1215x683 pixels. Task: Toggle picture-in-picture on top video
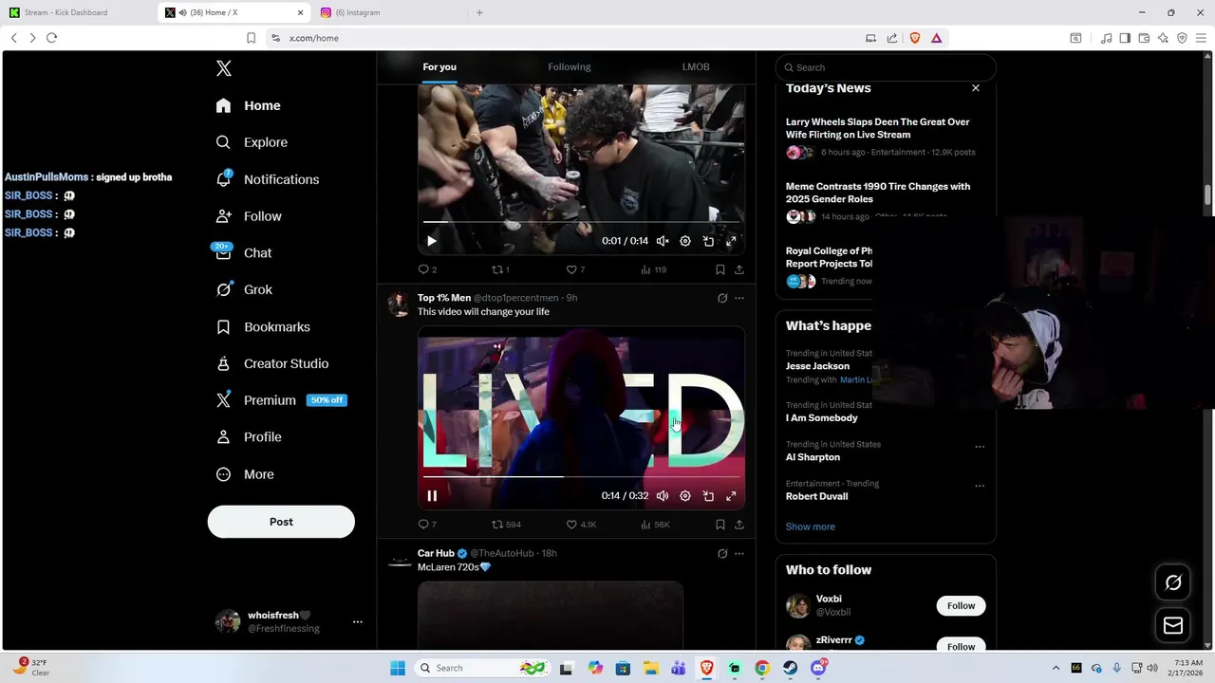pyautogui.click(x=708, y=241)
